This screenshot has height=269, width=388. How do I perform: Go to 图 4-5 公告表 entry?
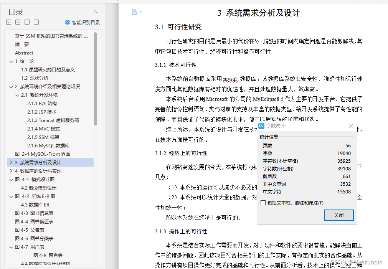(x=30, y=230)
